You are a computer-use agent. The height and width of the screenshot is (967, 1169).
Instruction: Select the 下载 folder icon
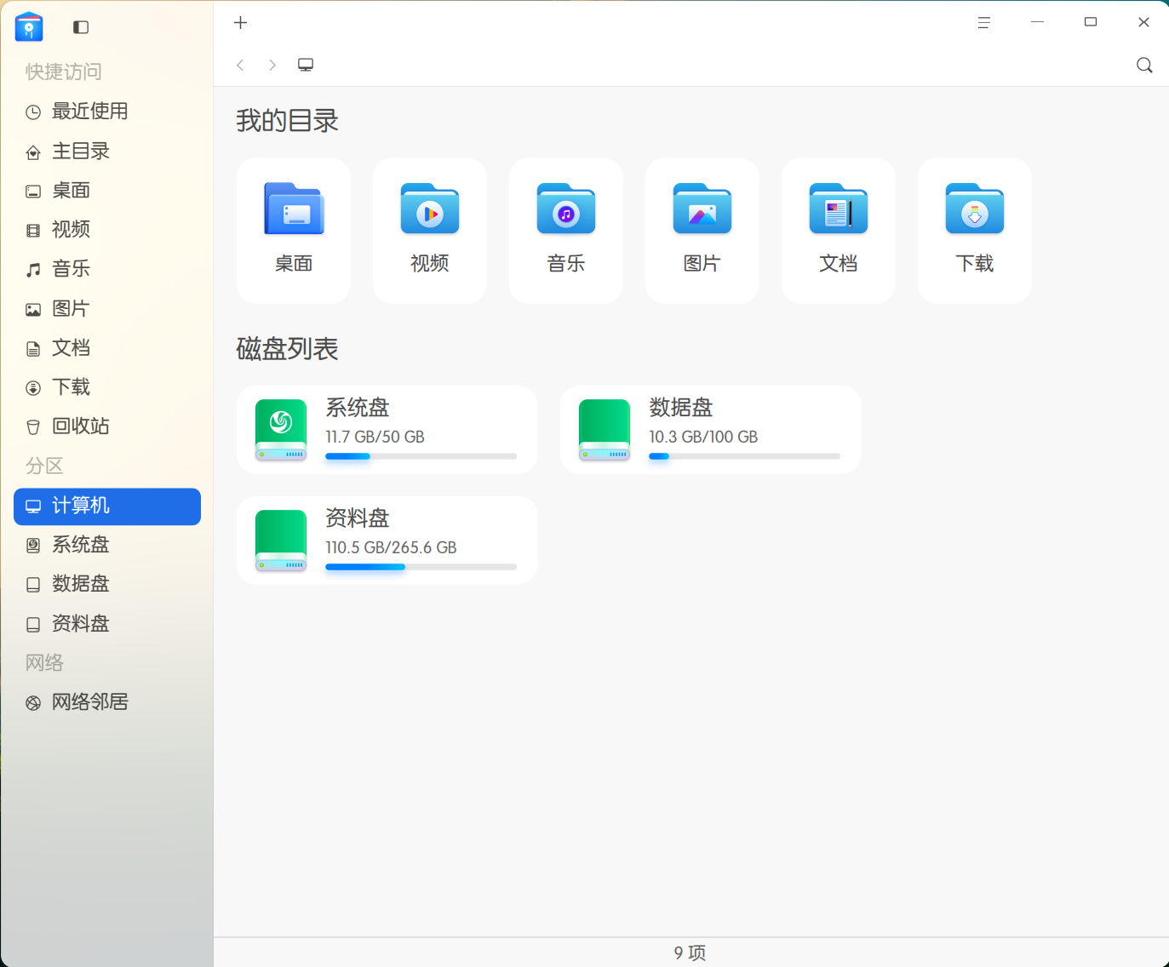pyautogui.click(x=975, y=209)
